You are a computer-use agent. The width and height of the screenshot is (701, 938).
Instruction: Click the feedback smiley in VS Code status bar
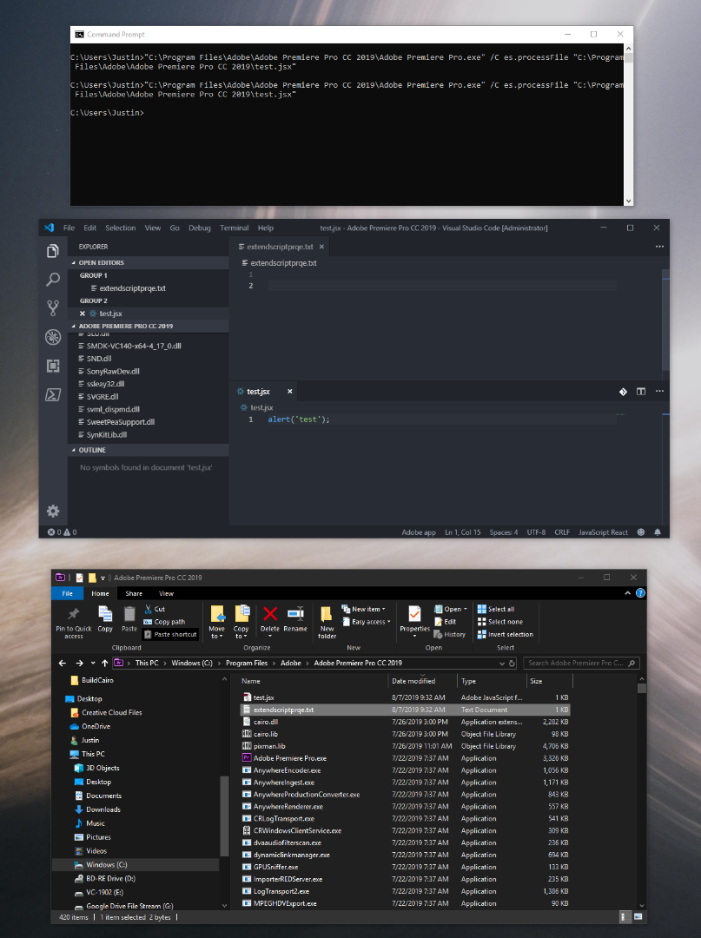tap(640, 532)
